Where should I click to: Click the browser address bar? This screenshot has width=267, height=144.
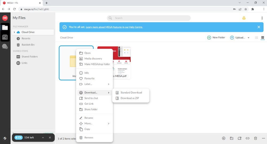coord(126,9)
